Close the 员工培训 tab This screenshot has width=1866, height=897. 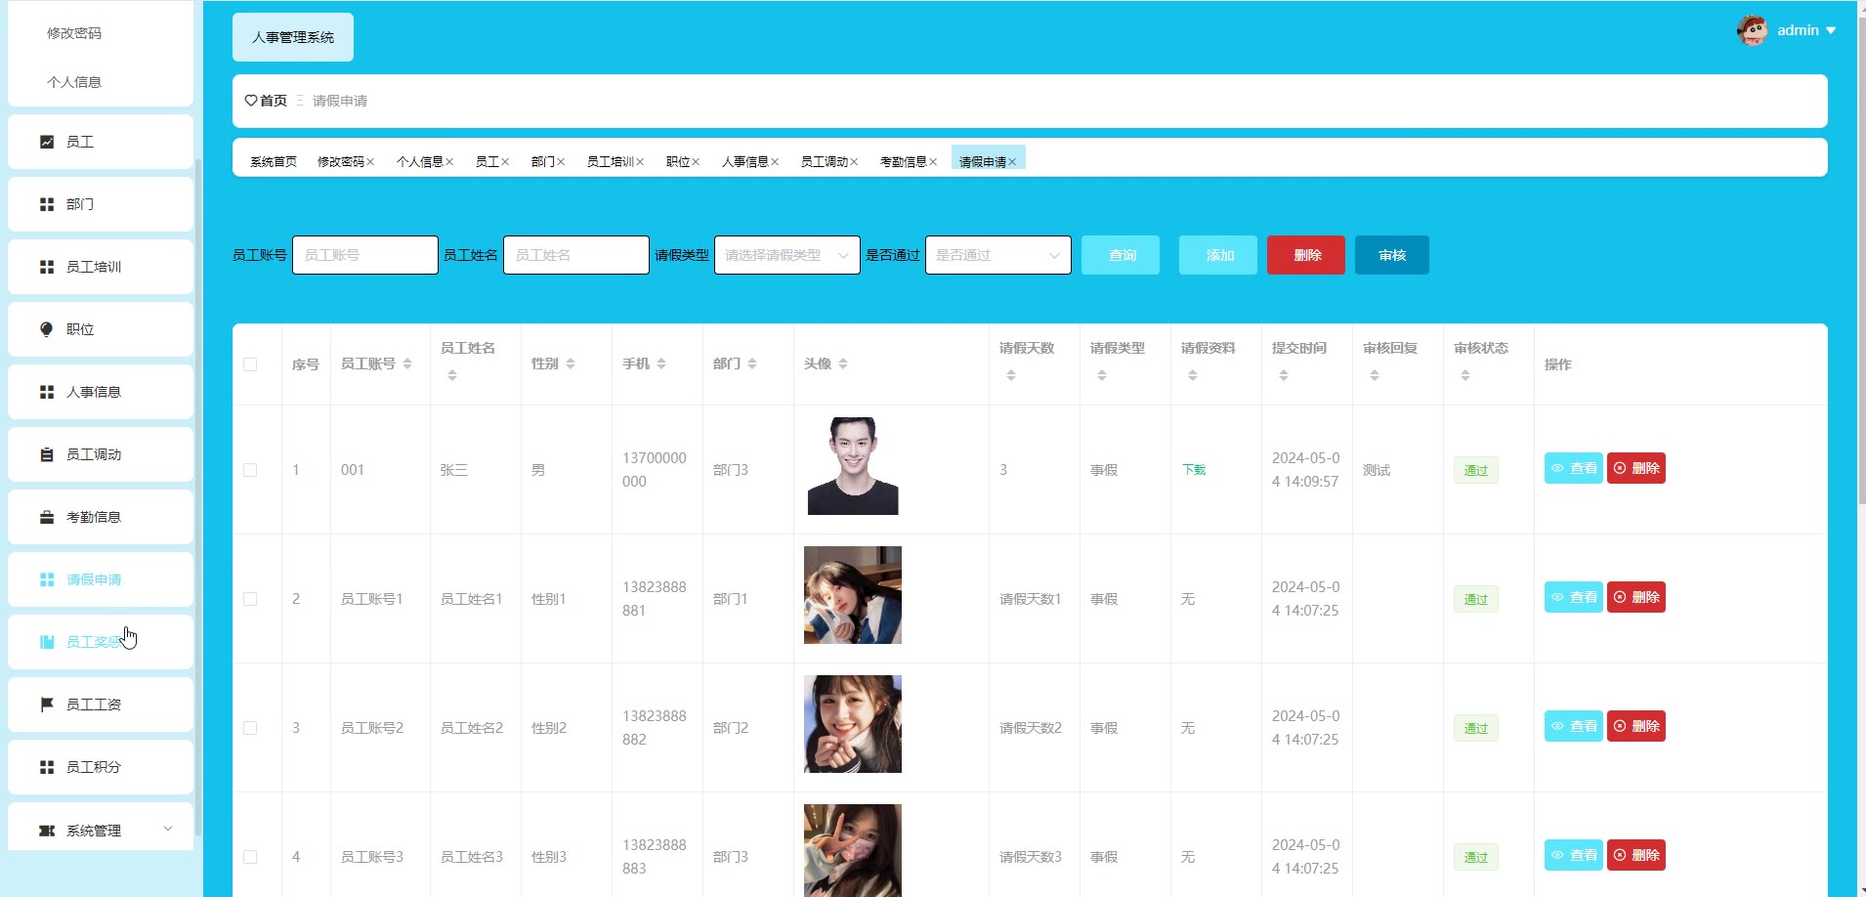(x=640, y=162)
